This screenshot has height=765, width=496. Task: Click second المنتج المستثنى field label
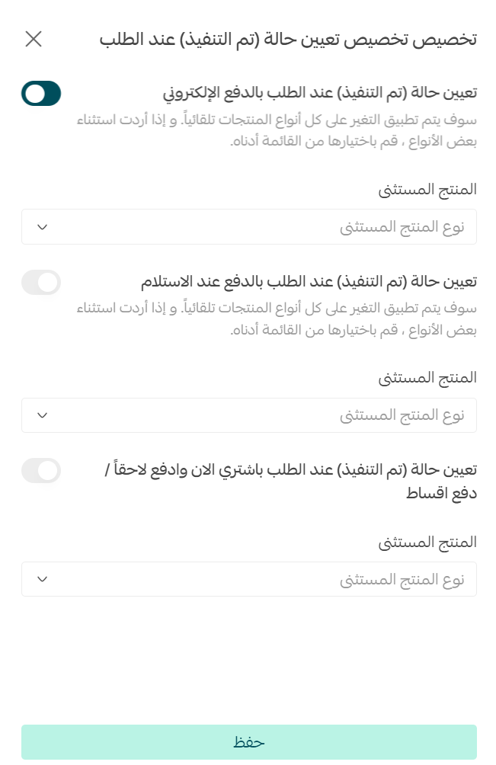(427, 378)
